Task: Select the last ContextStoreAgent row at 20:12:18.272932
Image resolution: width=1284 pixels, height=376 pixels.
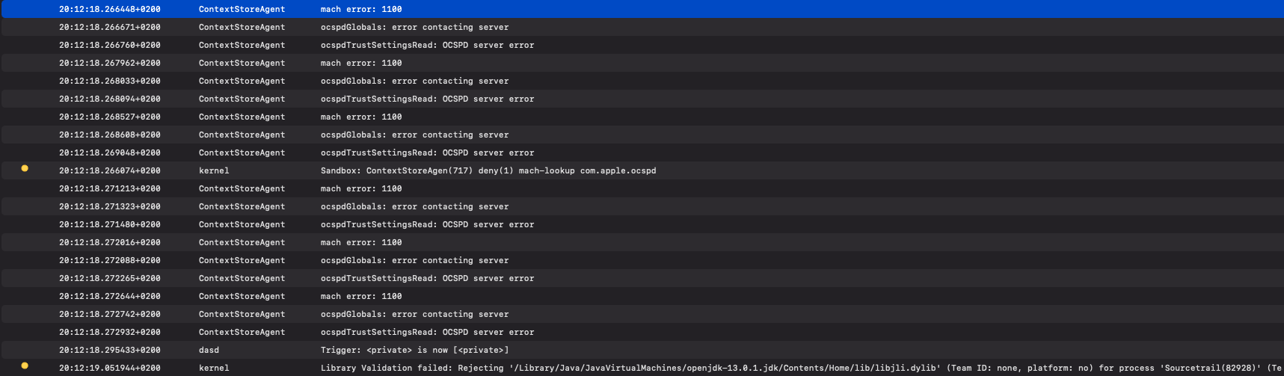Action: 642,332
